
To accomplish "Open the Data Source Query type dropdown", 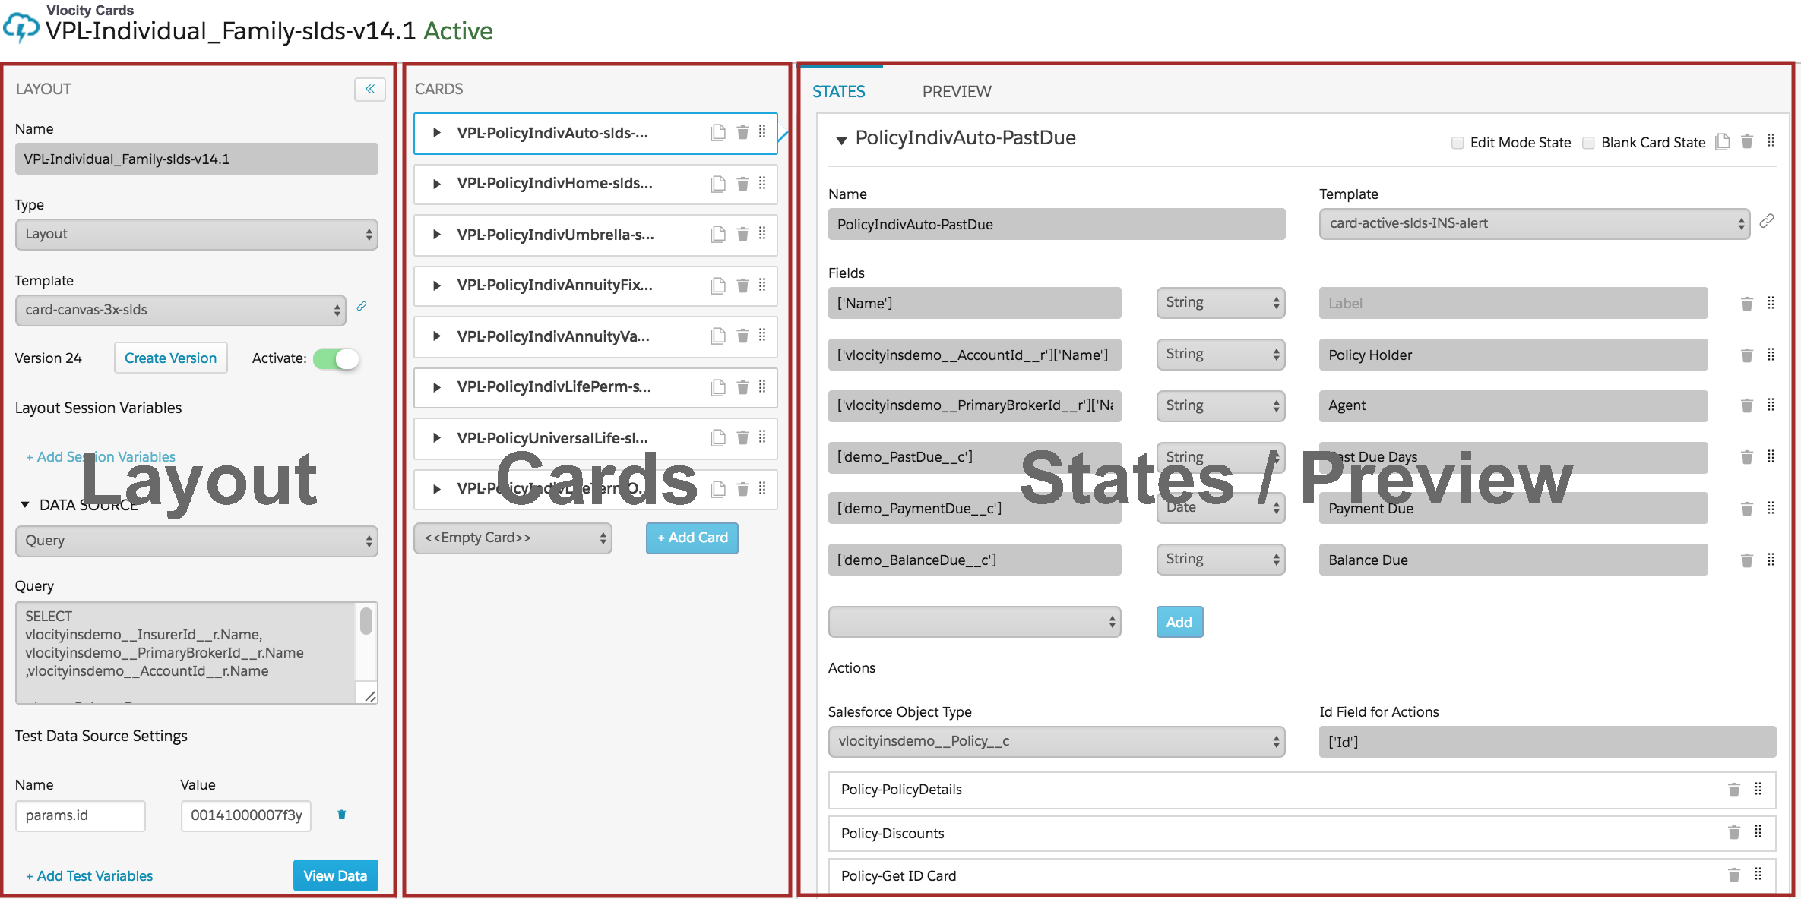I will 197,541.
